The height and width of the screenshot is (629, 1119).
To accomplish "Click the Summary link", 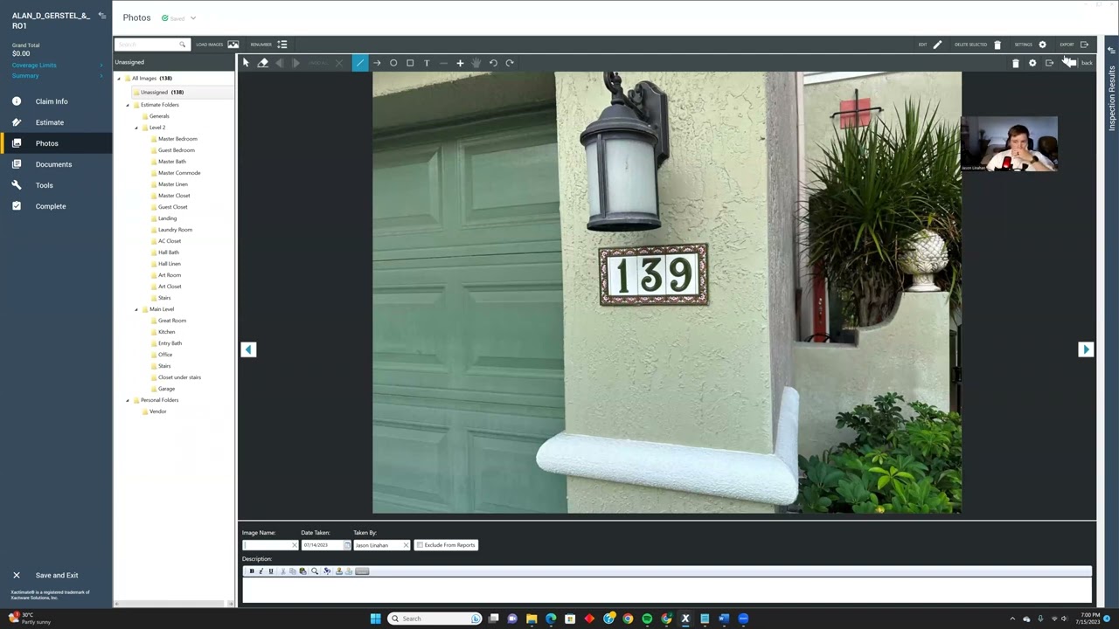I will click(x=25, y=76).
